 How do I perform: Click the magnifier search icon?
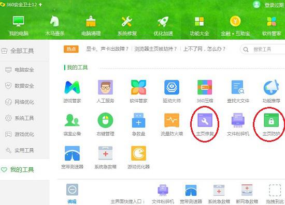coord(246,49)
